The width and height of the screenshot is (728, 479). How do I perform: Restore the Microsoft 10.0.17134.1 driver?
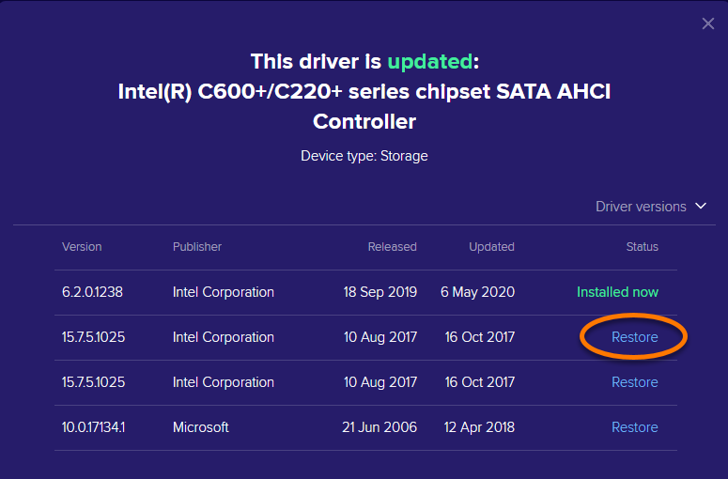click(634, 427)
